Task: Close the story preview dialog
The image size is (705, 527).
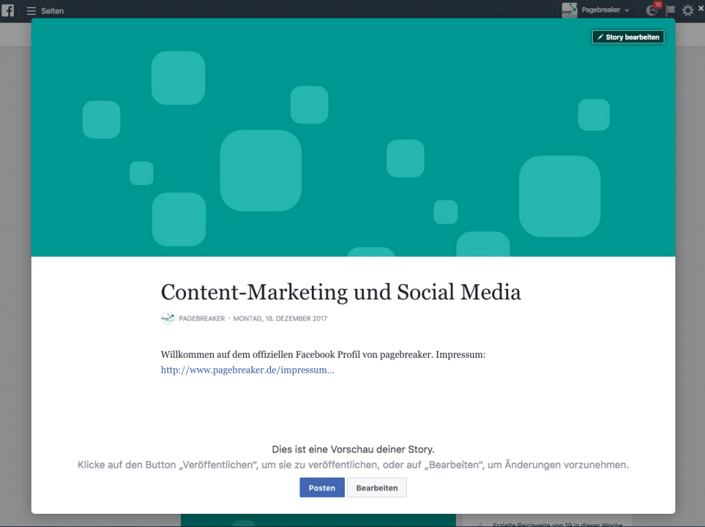Action: 701,8
